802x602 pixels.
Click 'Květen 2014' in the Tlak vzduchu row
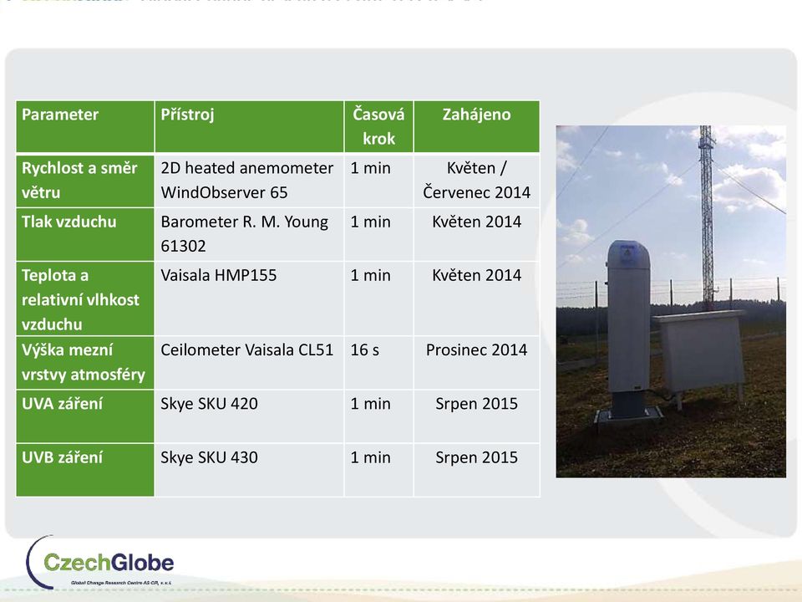click(x=477, y=234)
